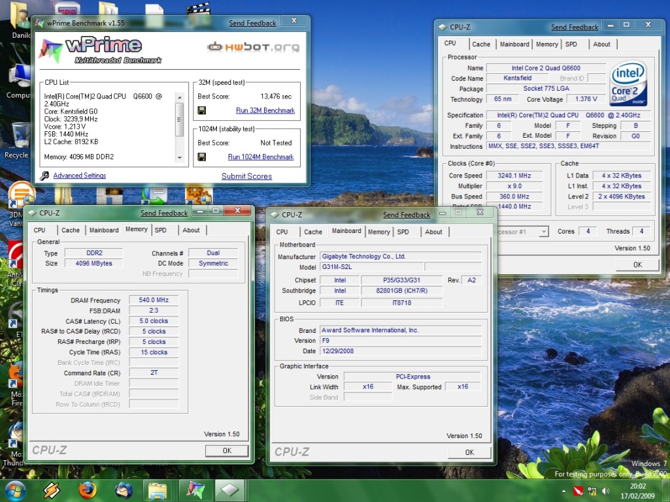Image resolution: width=670 pixels, height=502 pixels.
Task: Click the network tray icon
Action: (x=592, y=491)
